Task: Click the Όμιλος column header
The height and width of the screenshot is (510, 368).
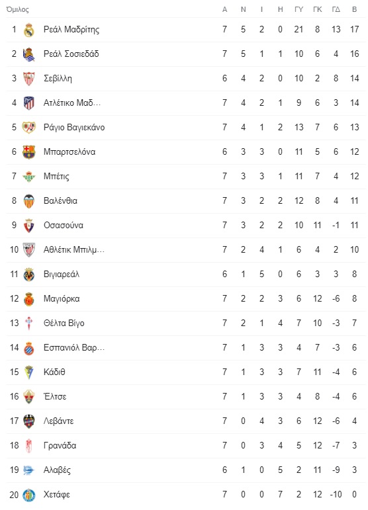Action: 18,10
